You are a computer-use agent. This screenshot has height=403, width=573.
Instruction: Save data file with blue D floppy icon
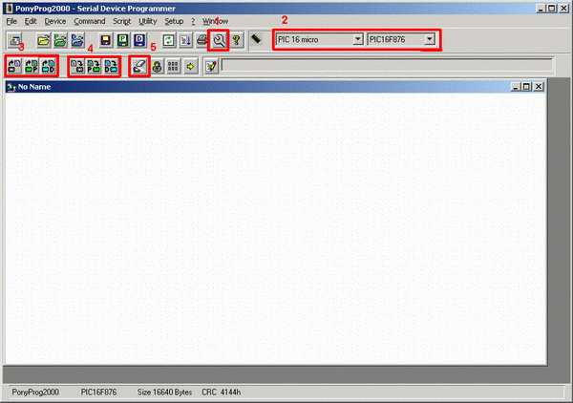(x=139, y=40)
